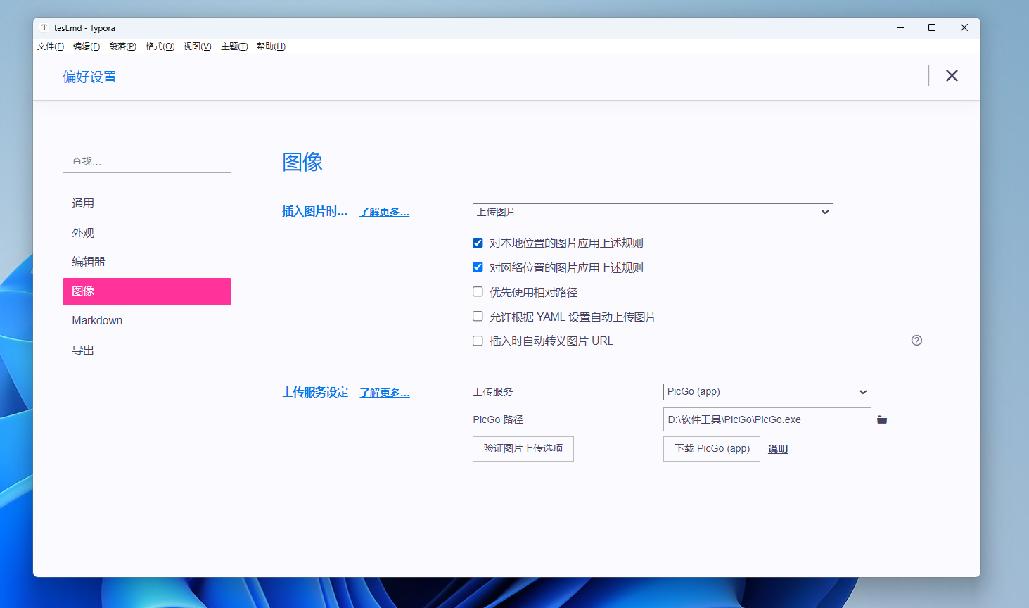Open the 文件(F) menu

[x=51, y=46]
